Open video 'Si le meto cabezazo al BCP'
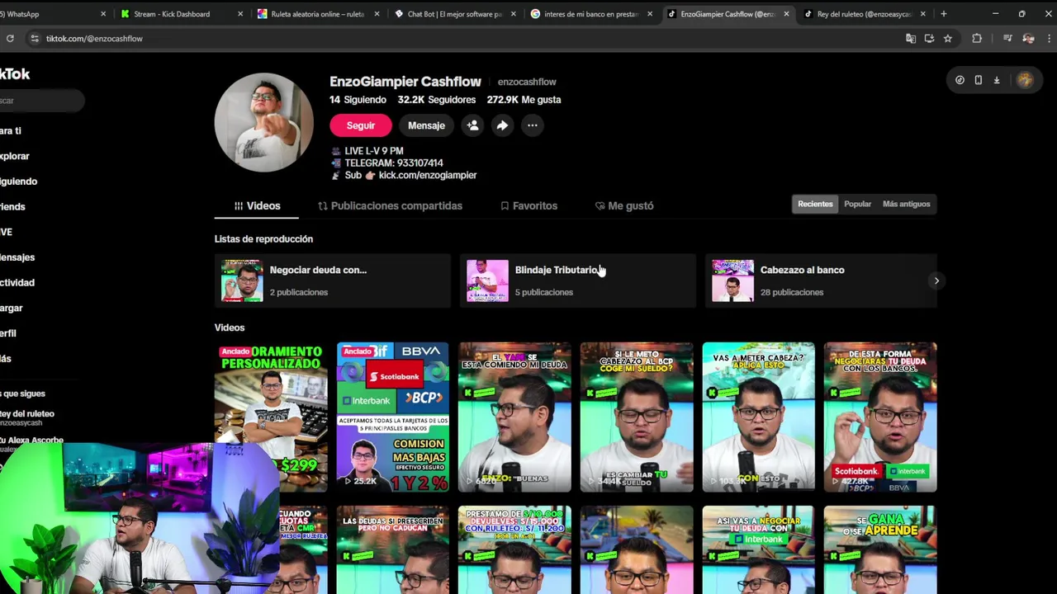The height and width of the screenshot is (594, 1057). [637, 417]
